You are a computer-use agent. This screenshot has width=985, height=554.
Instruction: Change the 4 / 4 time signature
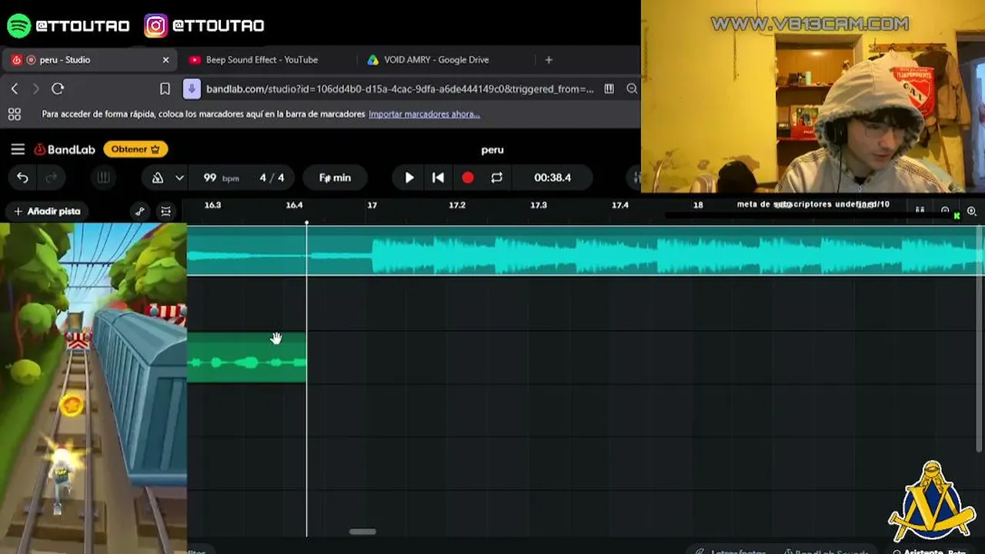coord(272,178)
